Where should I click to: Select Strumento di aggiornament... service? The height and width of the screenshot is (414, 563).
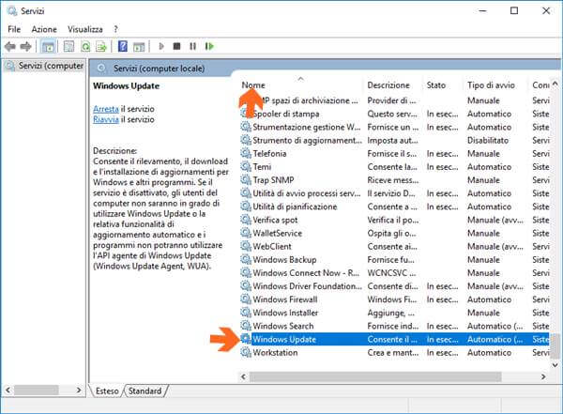coord(394,141)
